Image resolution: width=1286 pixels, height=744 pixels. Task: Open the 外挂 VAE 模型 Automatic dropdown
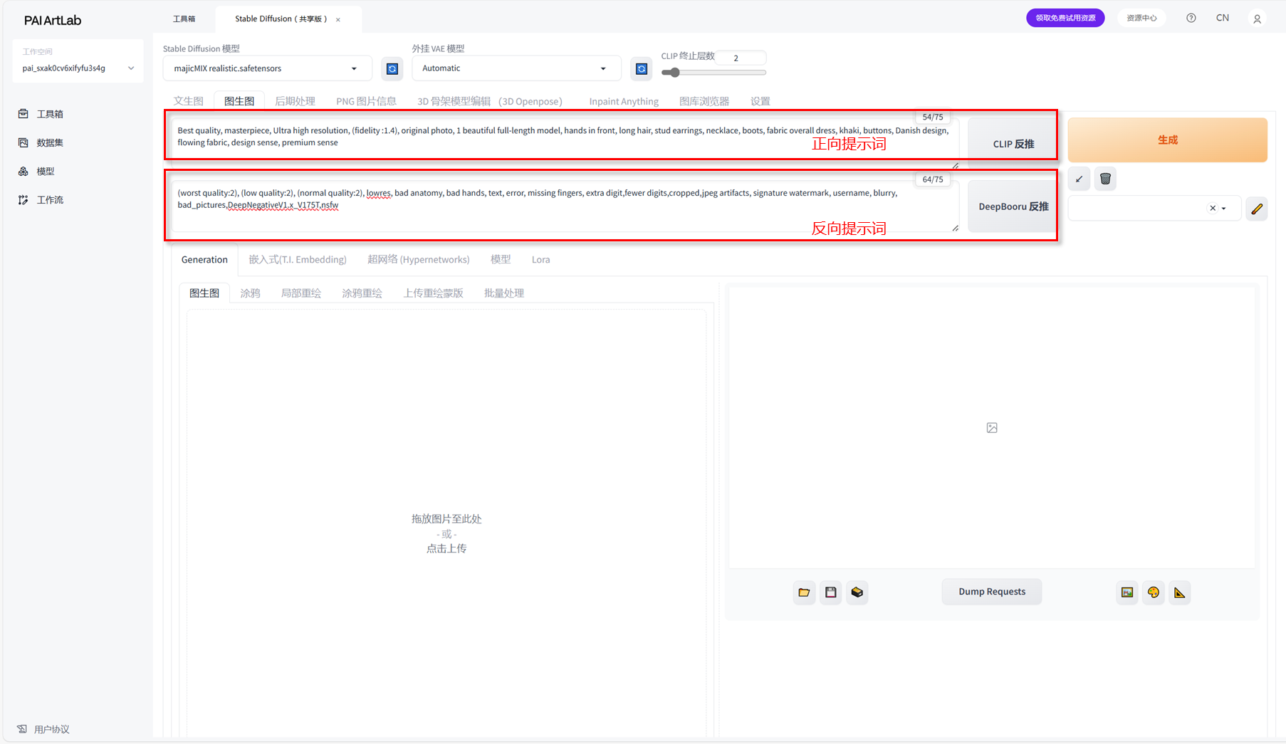pyautogui.click(x=516, y=68)
